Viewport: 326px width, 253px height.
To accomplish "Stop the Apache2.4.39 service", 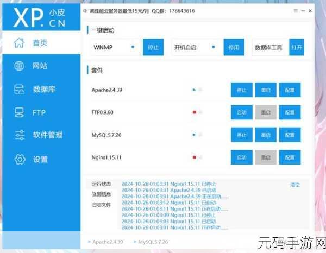I will (x=242, y=90).
